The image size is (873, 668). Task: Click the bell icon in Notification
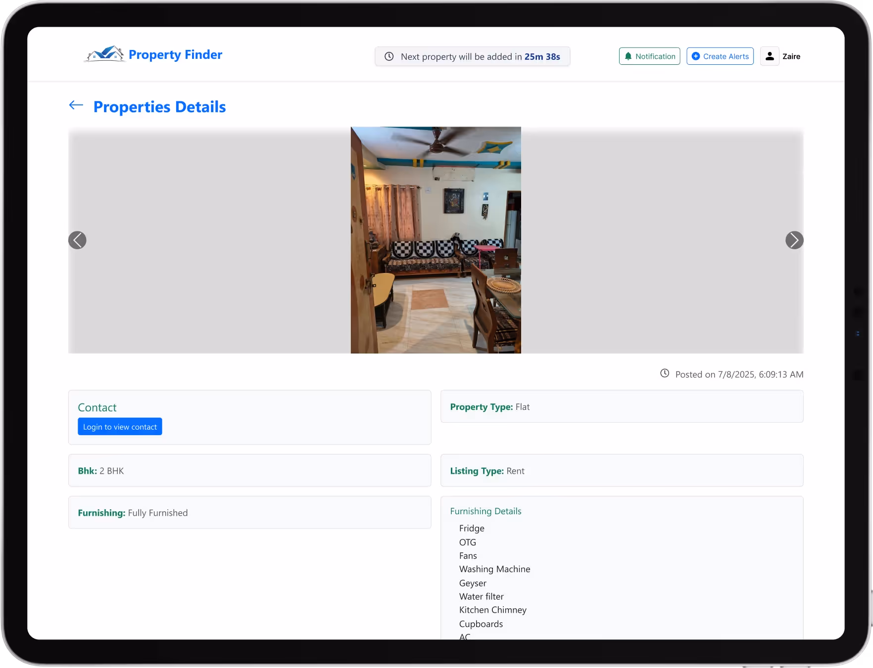coord(628,56)
